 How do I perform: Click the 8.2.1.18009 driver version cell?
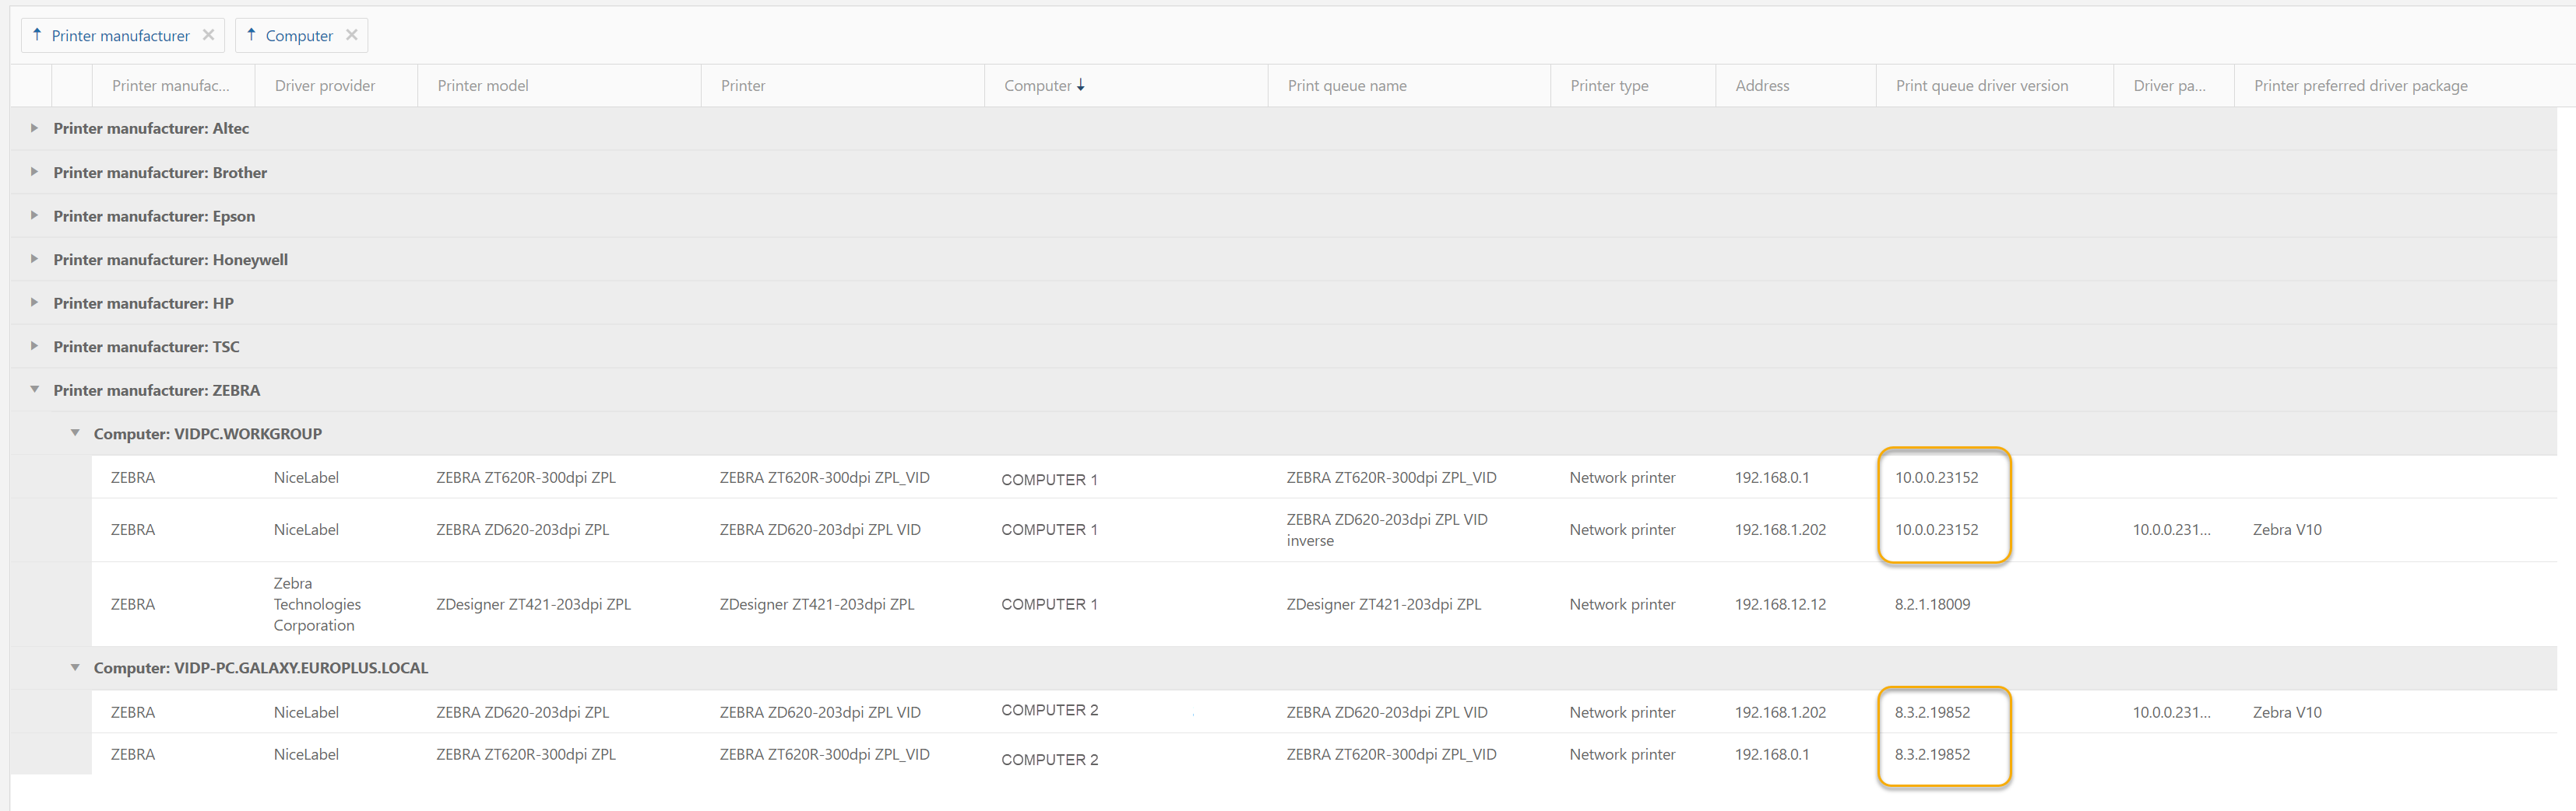pyautogui.click(x=1932, y=604)
